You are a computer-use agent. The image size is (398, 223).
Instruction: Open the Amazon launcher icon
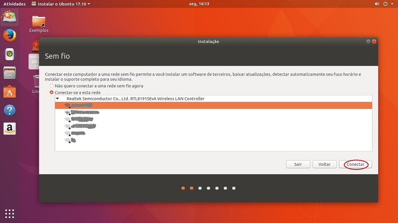point(9,129)
